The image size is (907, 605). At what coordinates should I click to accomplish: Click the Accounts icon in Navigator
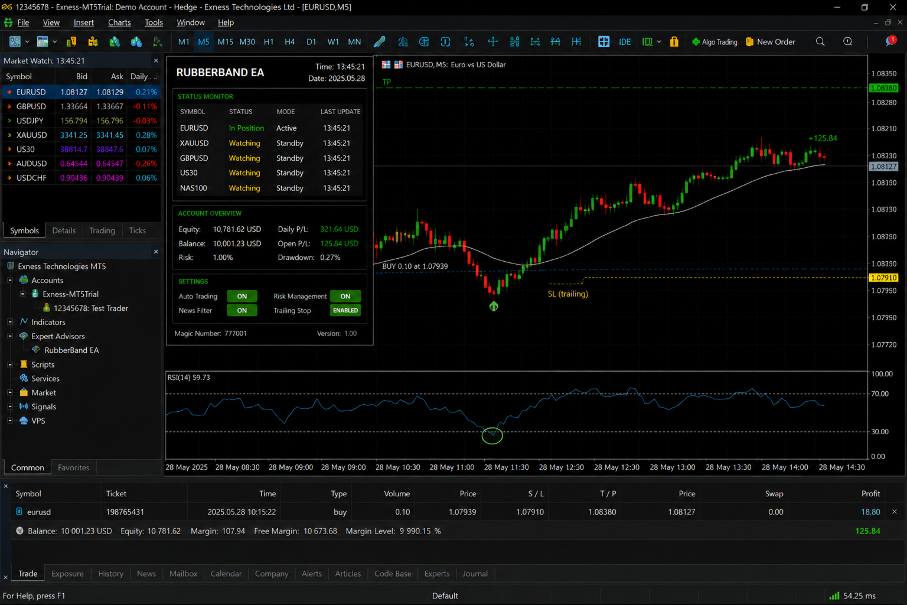pos(24,280)
